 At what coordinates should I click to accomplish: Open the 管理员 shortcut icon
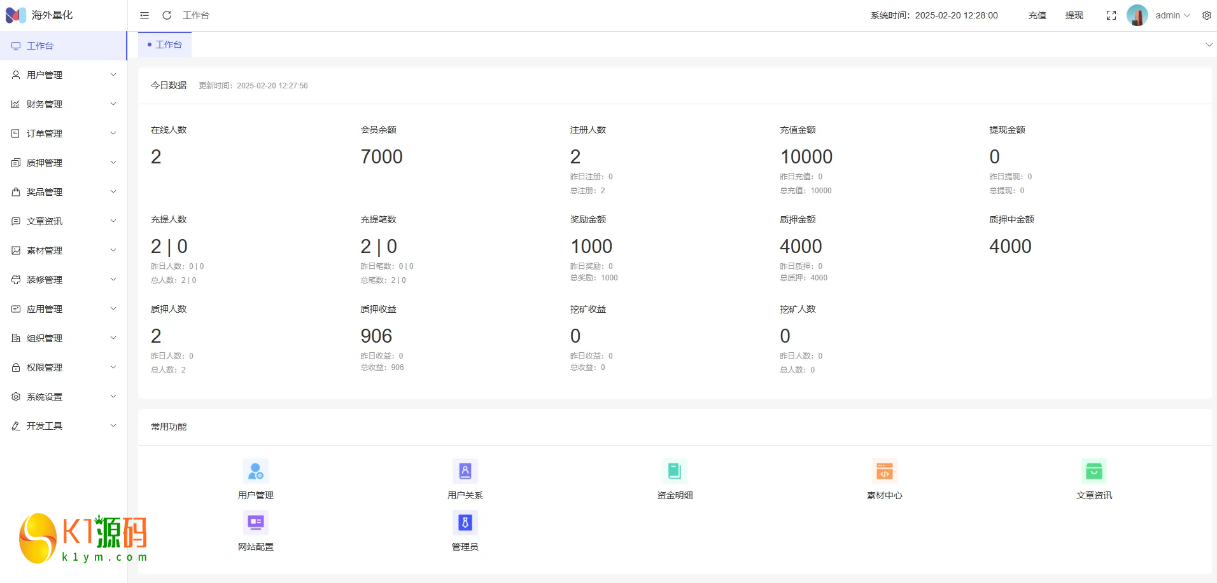465,523
